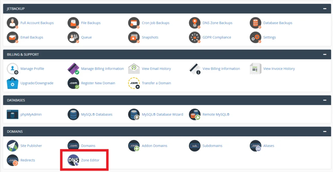The height and width of the screenshot is (172, 333).
Task: Click the File Backups icon
Action: (x=73, y=23)
